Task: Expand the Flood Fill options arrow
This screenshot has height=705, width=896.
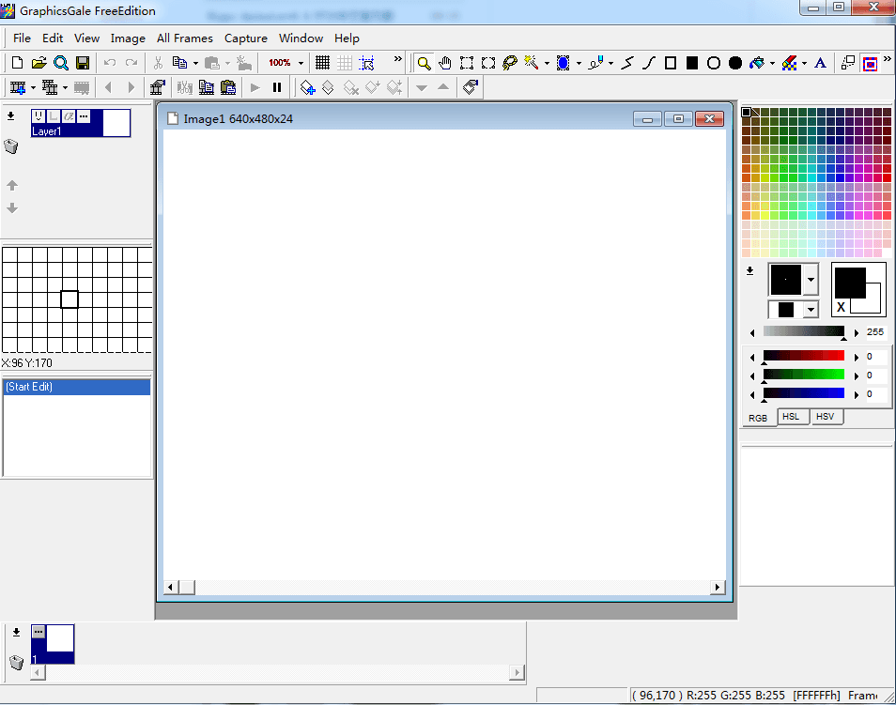Action: click(x=772, y=63)
